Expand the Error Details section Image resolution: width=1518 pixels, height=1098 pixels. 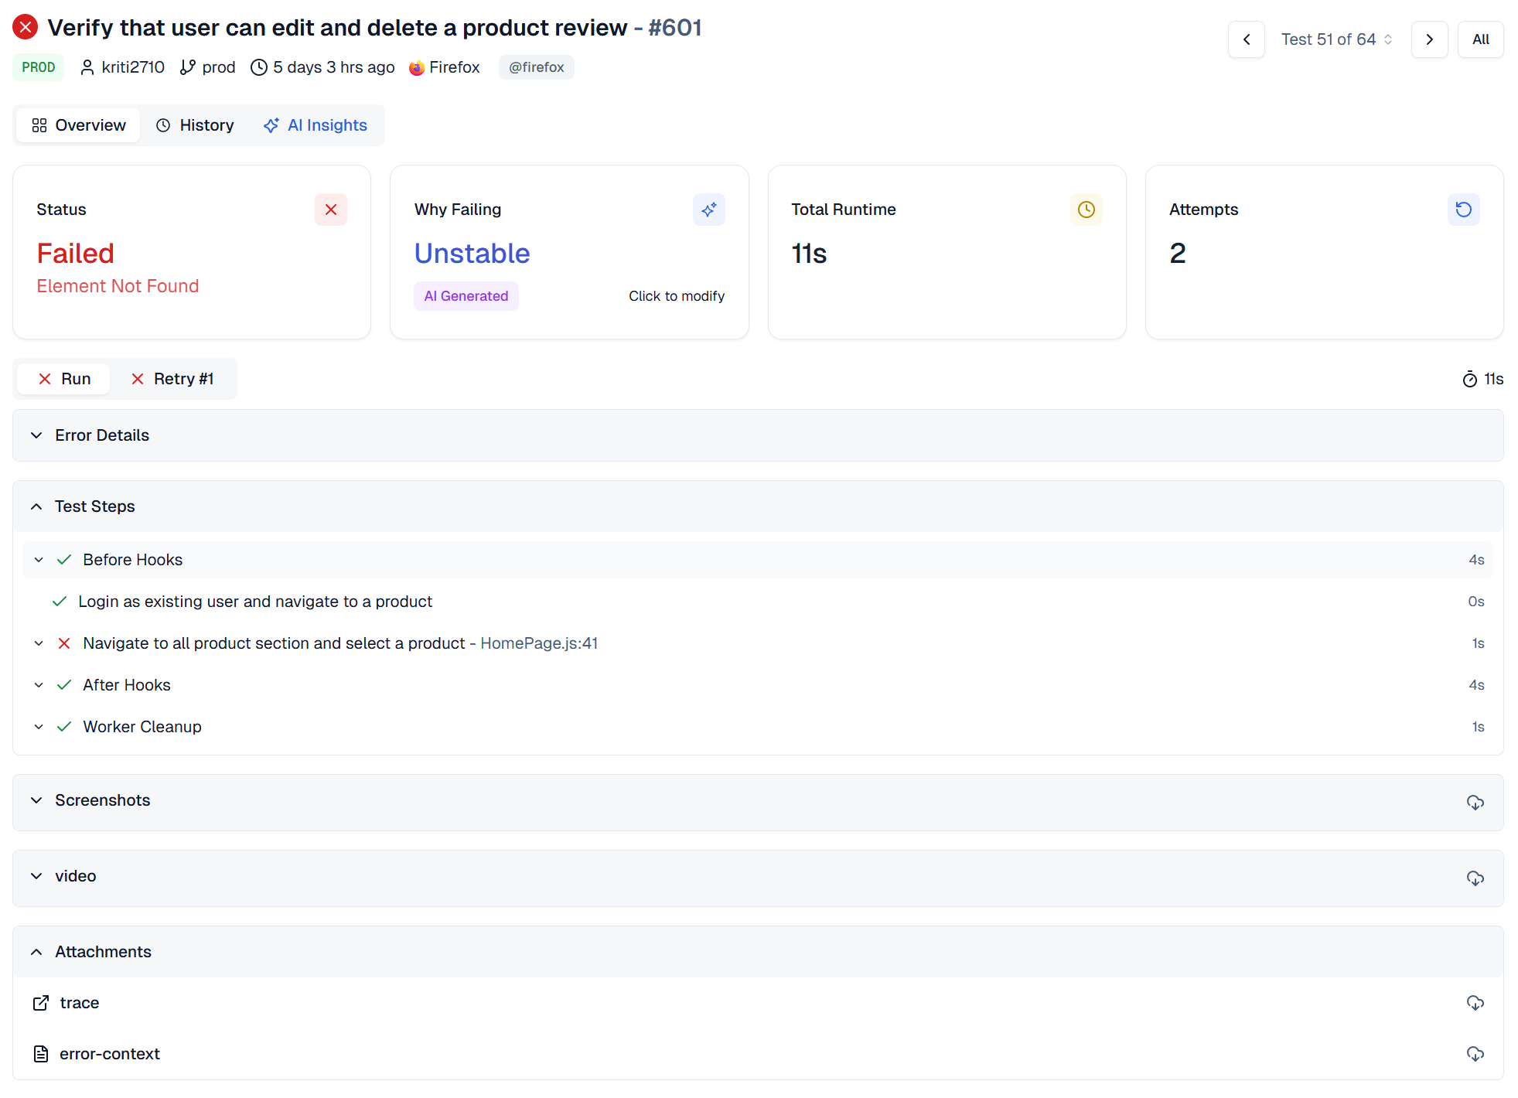(x=101, y=435)
